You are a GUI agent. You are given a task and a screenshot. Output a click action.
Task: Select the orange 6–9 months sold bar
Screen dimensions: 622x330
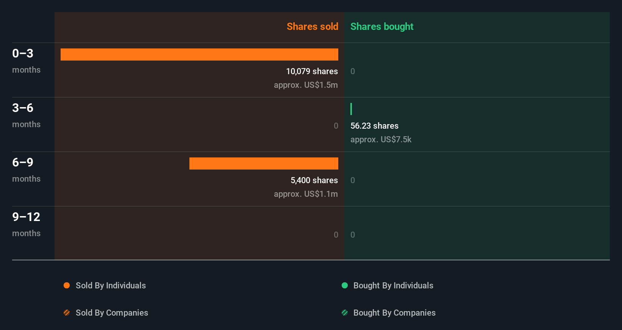point(264,163)
